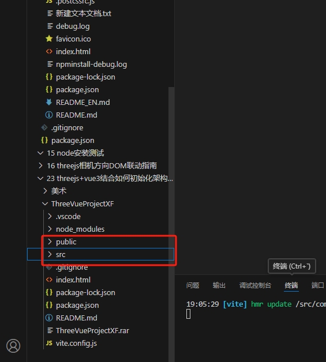Expand the .vscode folder
This screenshot has width=326, height=362.
pos(50,216)
